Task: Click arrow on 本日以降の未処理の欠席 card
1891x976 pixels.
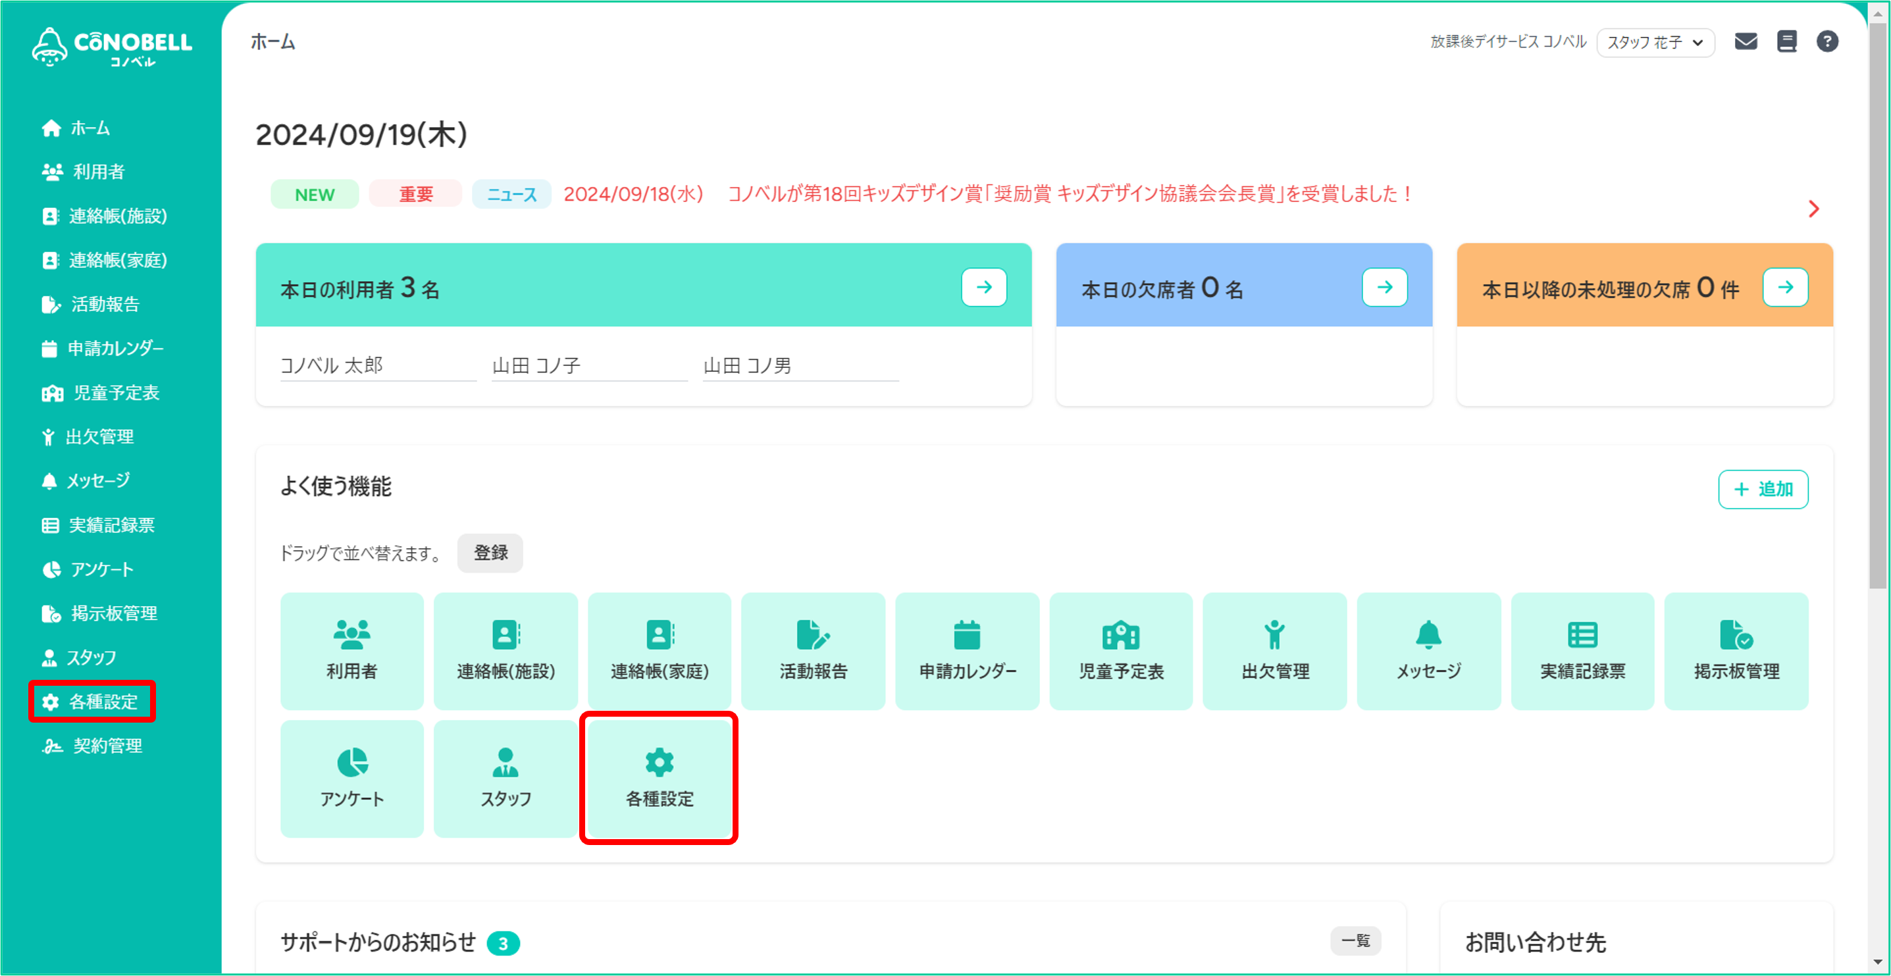Action: (1786, 287)
